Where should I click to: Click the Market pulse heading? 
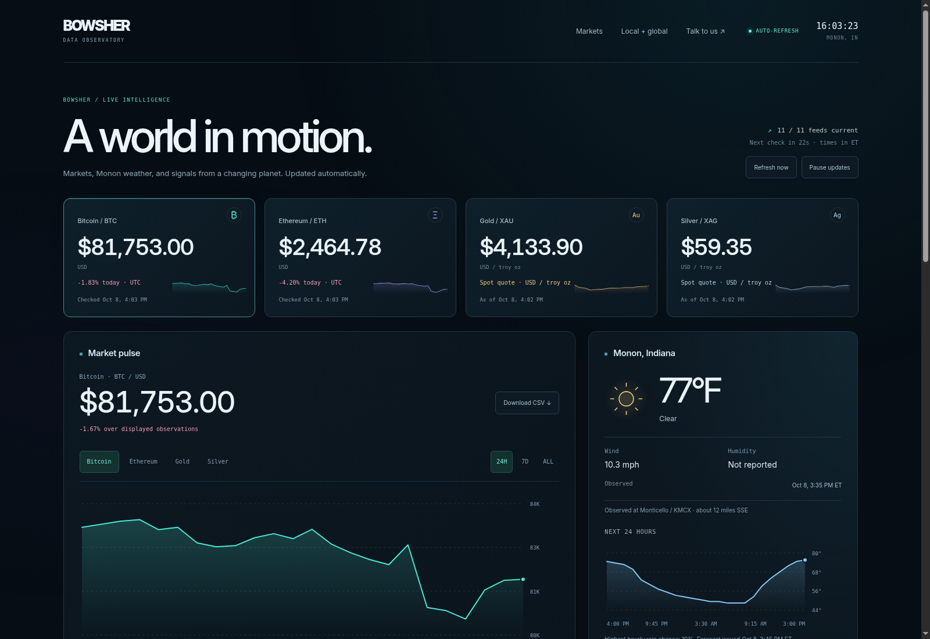tap(114, 353)
